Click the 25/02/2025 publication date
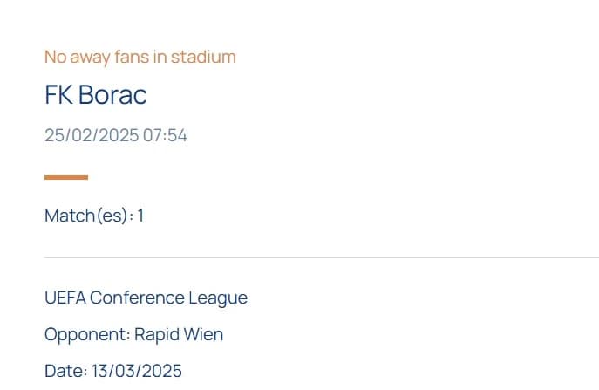 click(x=92, y=135)
